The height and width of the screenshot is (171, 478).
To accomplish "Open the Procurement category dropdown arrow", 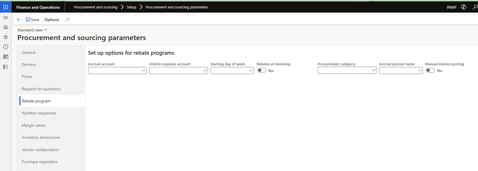I will 373,71.
